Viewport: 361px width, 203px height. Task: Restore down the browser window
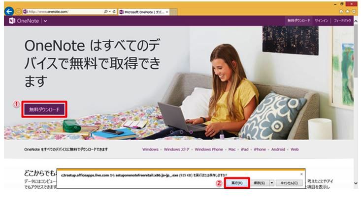pos(342,4)
